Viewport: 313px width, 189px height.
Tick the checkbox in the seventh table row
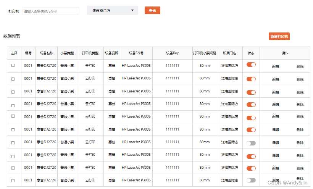tap(13, 143)
